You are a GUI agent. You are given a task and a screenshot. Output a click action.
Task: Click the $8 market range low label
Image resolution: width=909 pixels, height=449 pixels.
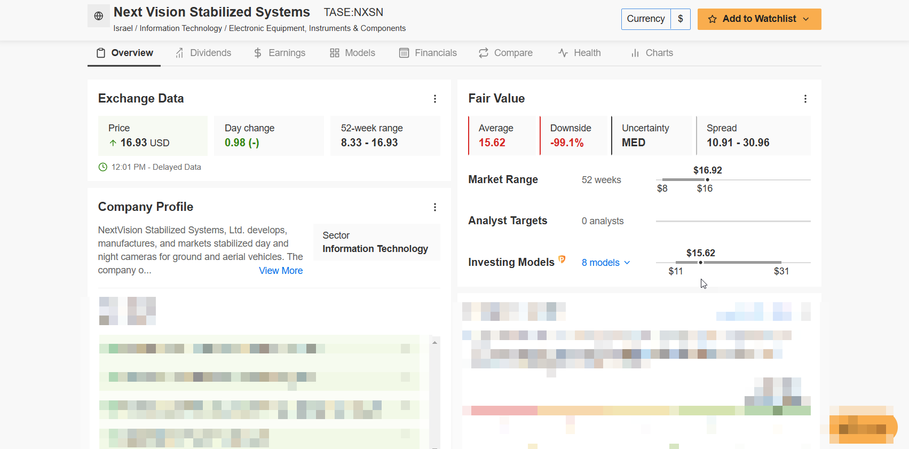tap(662, 188)
